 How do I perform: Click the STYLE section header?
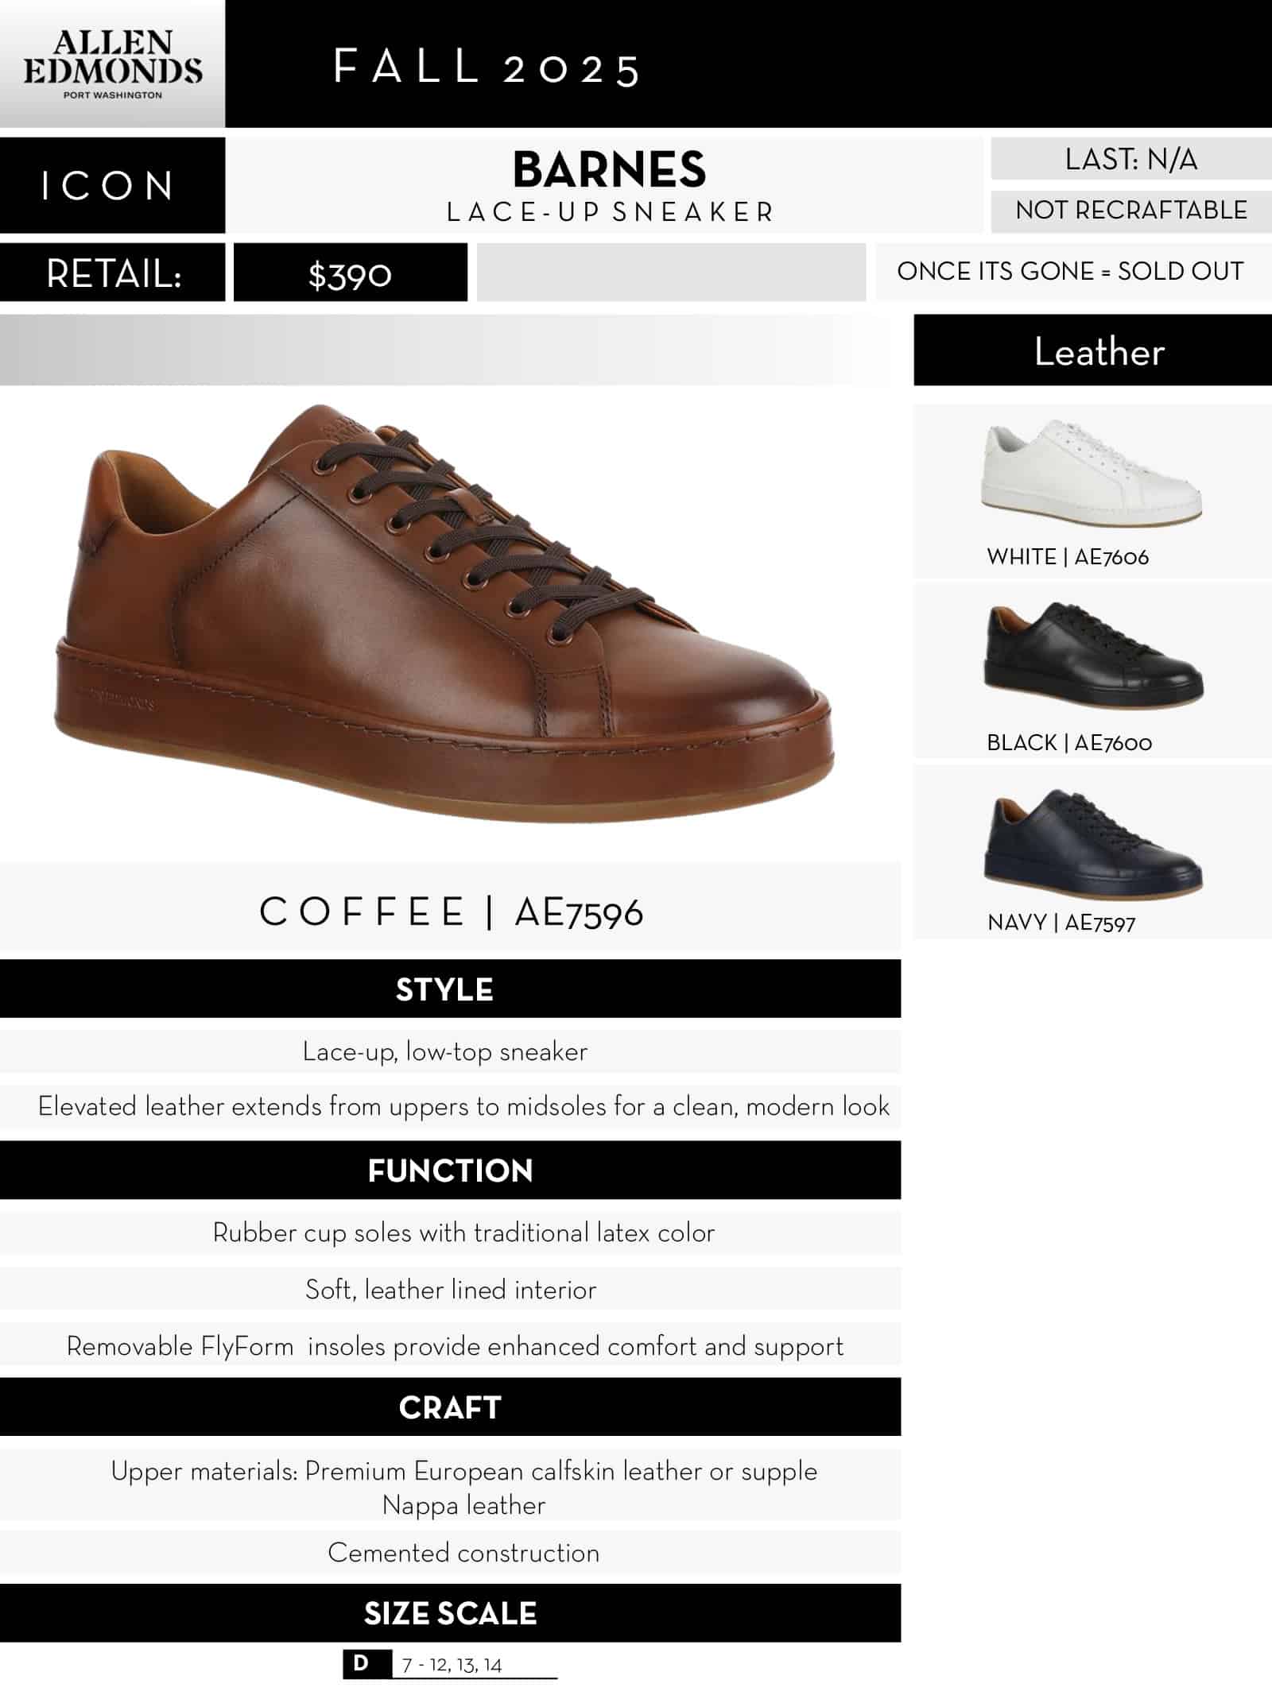(450, 989)
